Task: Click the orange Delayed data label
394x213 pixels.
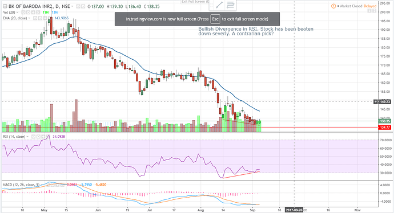Action: 370,6
